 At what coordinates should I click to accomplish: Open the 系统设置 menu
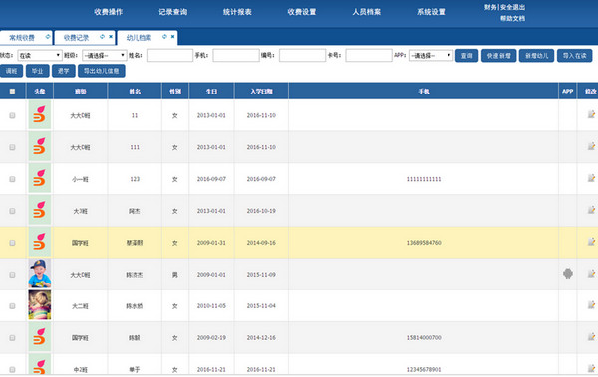tap(431, 12)
